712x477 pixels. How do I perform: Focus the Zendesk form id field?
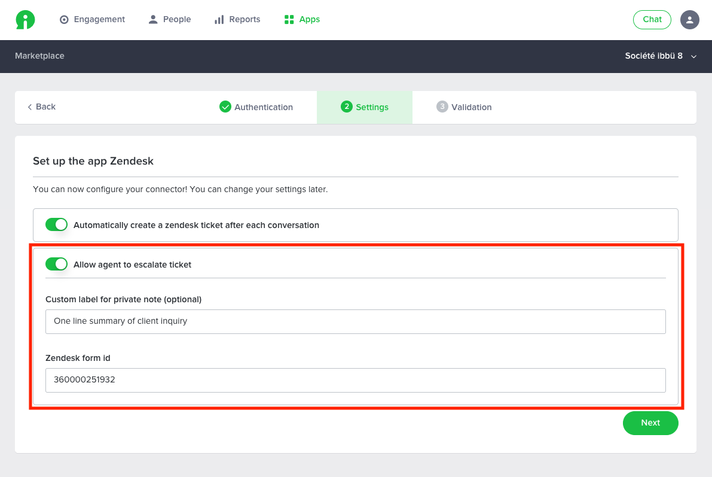pyautogui.click(x=356, y=380)
